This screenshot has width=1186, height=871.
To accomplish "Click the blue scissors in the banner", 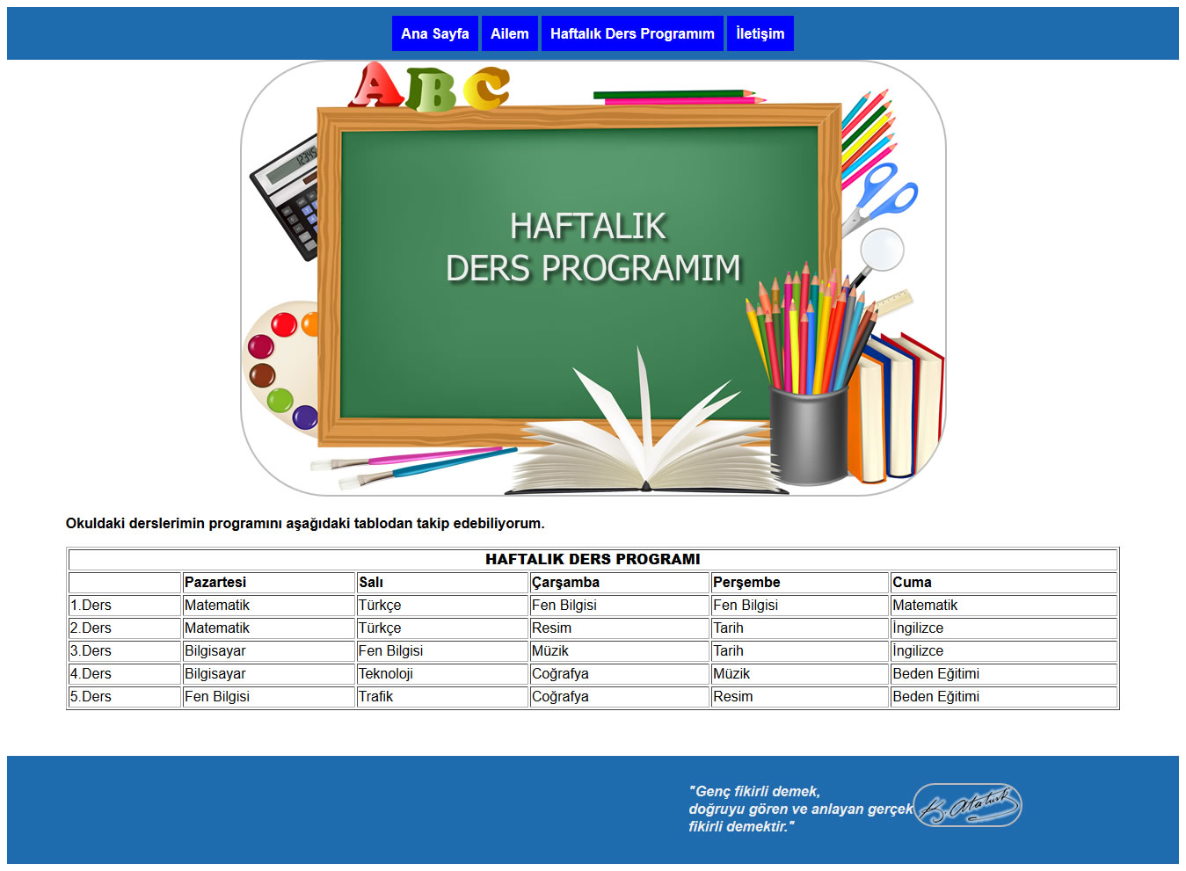I will click(x=886, y=195).
